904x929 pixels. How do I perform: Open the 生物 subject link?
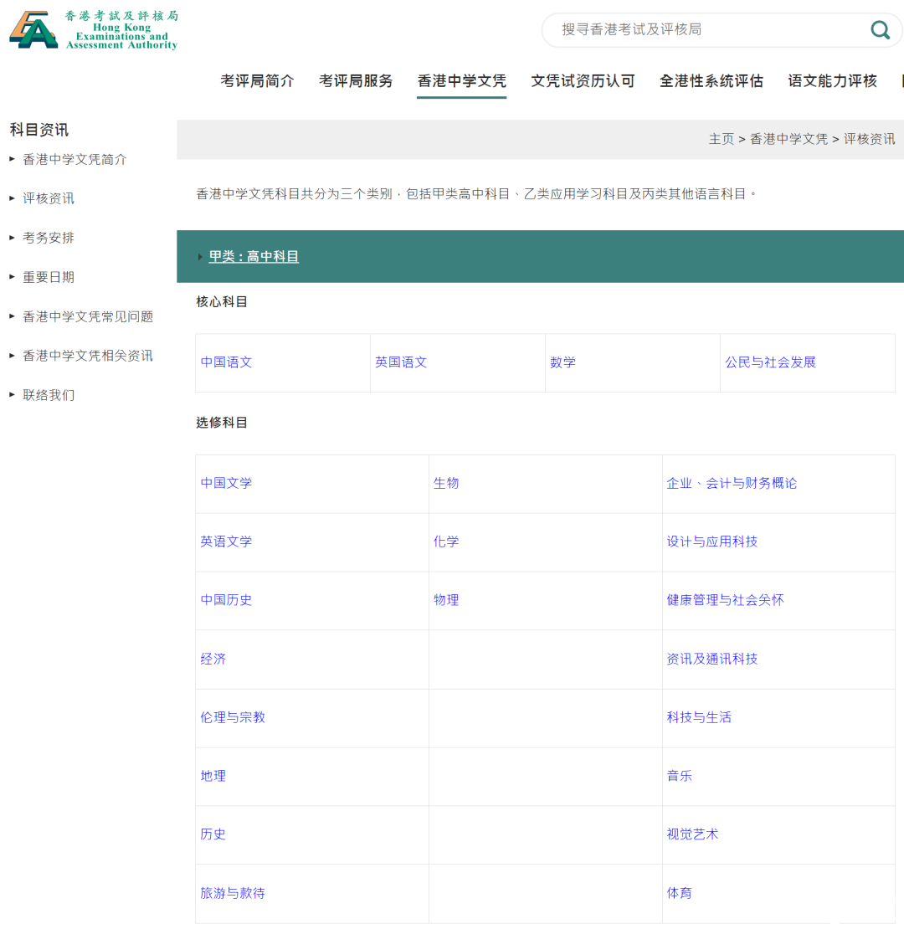pos(446,483)
